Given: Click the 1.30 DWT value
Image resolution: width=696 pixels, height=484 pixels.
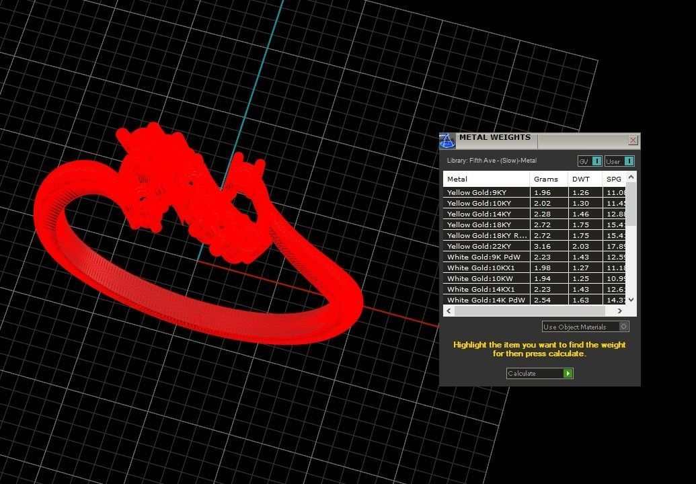Looking at the screenshot, I should [x=580, y=203].
